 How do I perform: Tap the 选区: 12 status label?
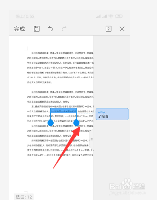point(24,197)
